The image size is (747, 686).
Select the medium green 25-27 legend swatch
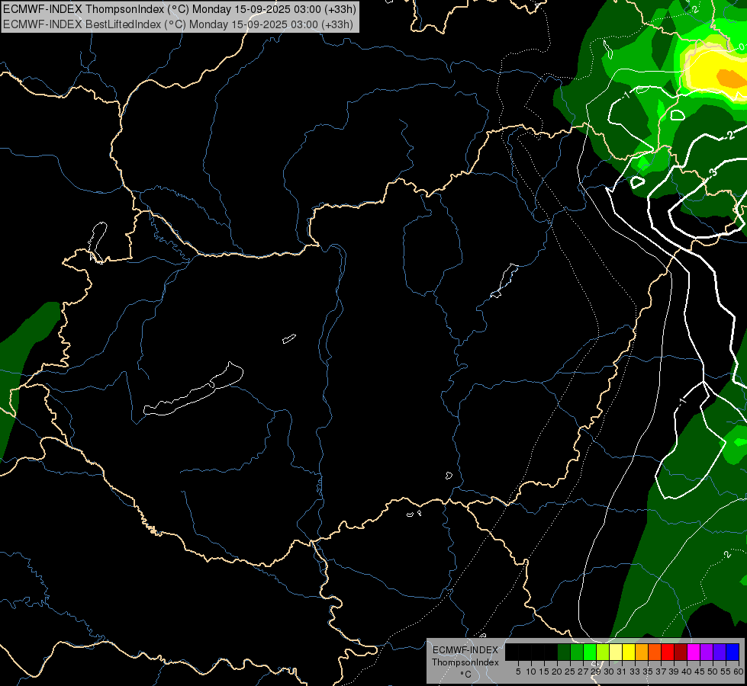577,652
